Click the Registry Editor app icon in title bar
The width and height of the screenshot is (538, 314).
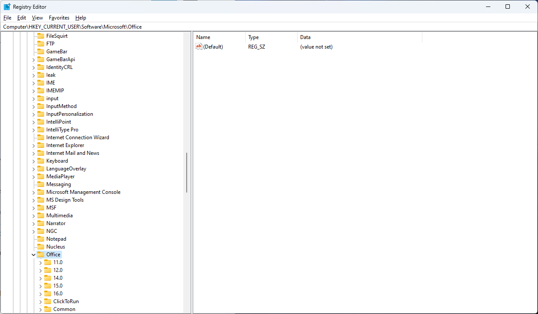coord(7,7)
